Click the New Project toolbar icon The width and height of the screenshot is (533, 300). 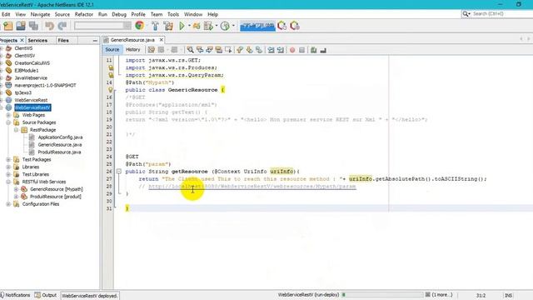click(8, 26)
